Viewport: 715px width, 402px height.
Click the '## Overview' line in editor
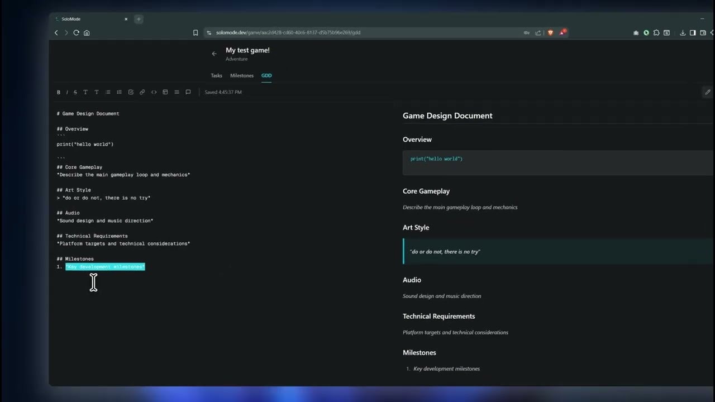click(x=73, y=129)
